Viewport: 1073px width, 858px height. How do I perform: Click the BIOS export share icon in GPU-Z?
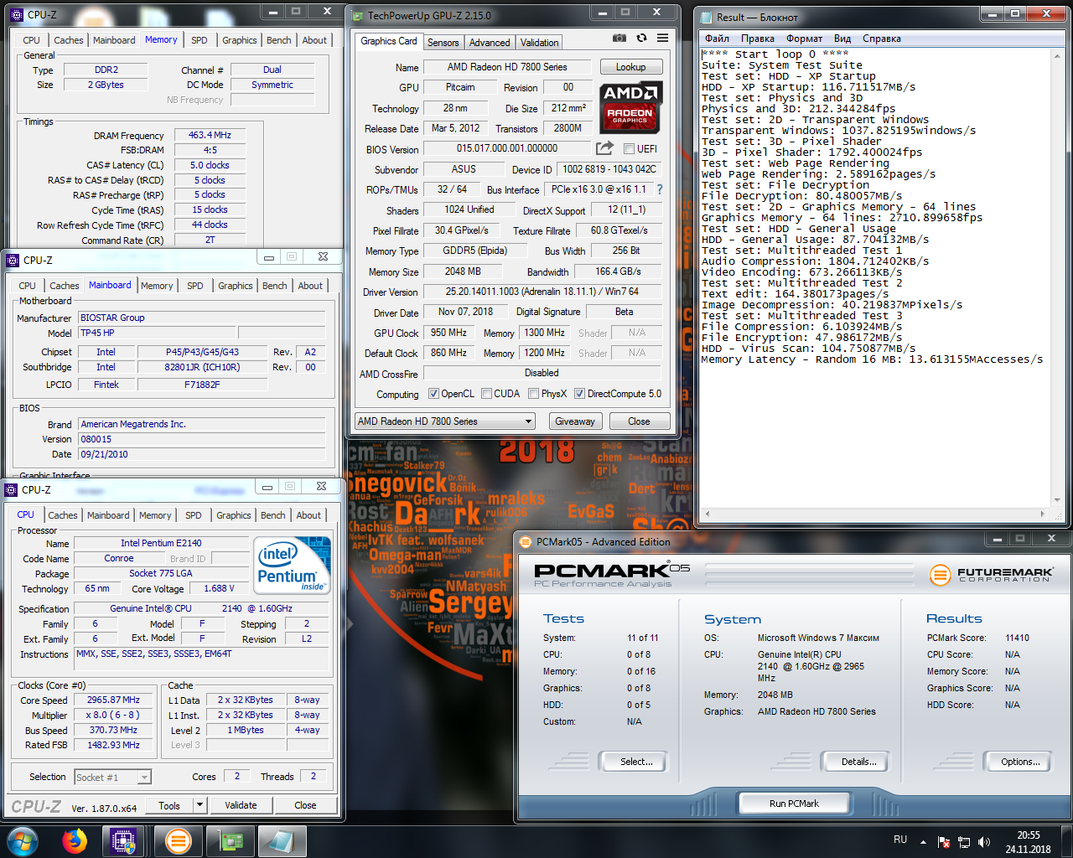[x=604, y=148]
